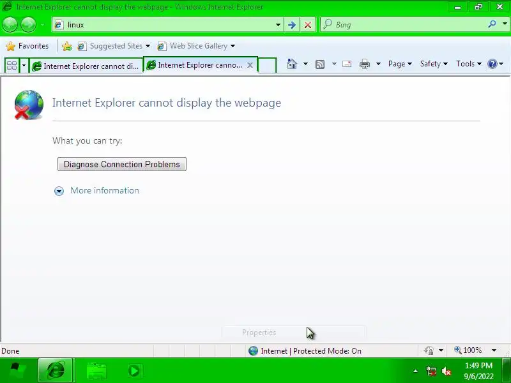This screenshot has height=383, width=511.
Task: Click the IE page icon in address bar
Action: tap(59, 25)
